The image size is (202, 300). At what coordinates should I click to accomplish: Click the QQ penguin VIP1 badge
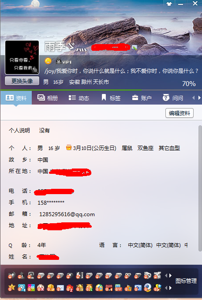tap(64, 61)
